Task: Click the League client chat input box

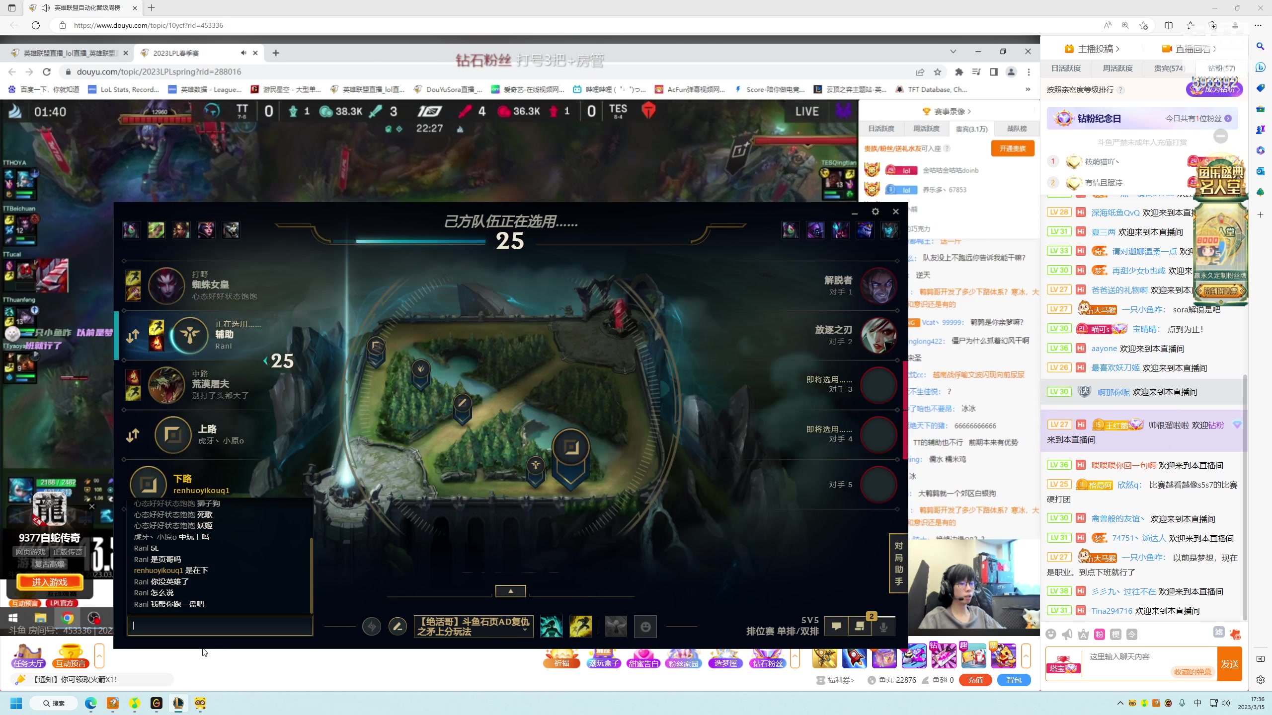Action: (220, 626)
